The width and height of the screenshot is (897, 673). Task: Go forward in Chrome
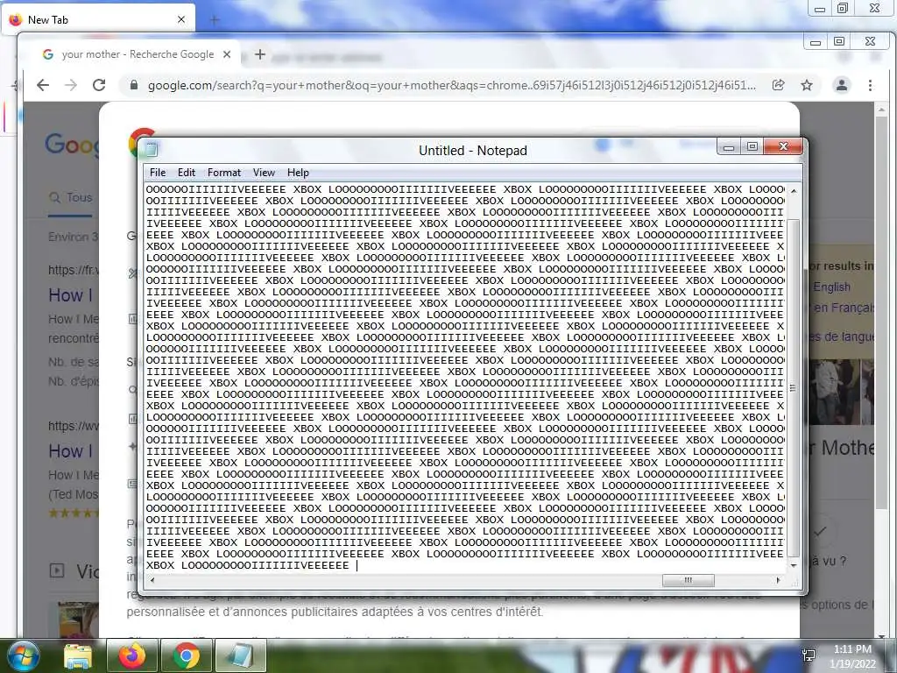tap(71, 85)
